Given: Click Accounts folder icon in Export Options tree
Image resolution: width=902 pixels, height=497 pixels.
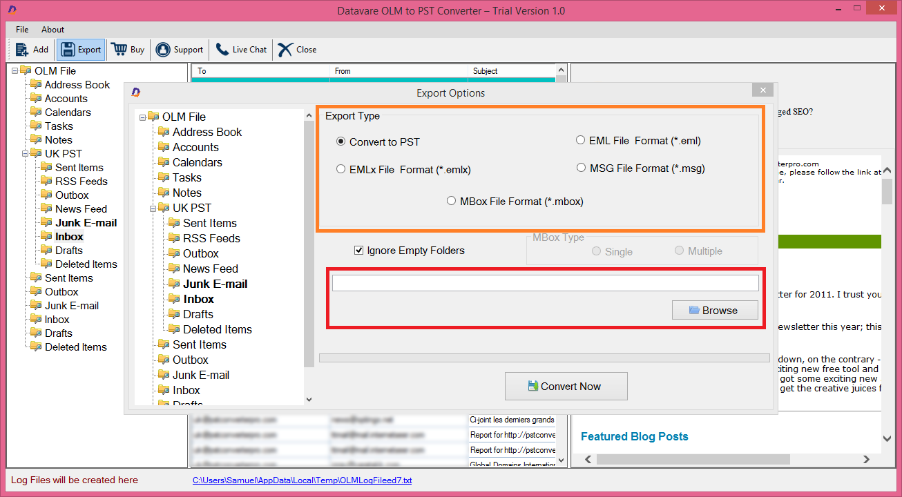Looking at the screenshot, I should (x=164, y=147).
